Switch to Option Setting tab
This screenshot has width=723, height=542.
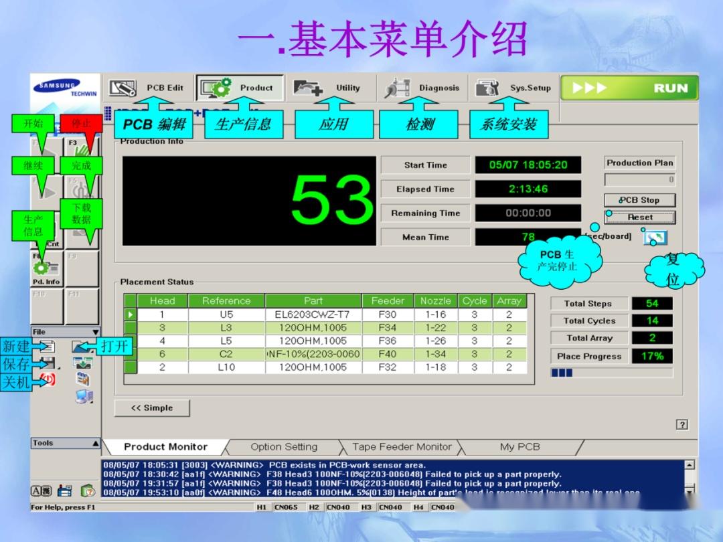(284, 446)
